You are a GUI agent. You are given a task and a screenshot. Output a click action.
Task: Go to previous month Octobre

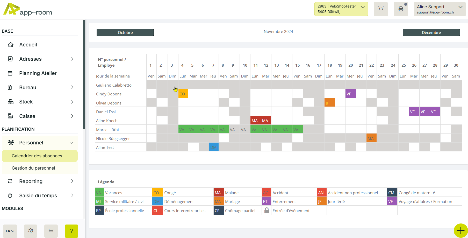click(125, 32)
